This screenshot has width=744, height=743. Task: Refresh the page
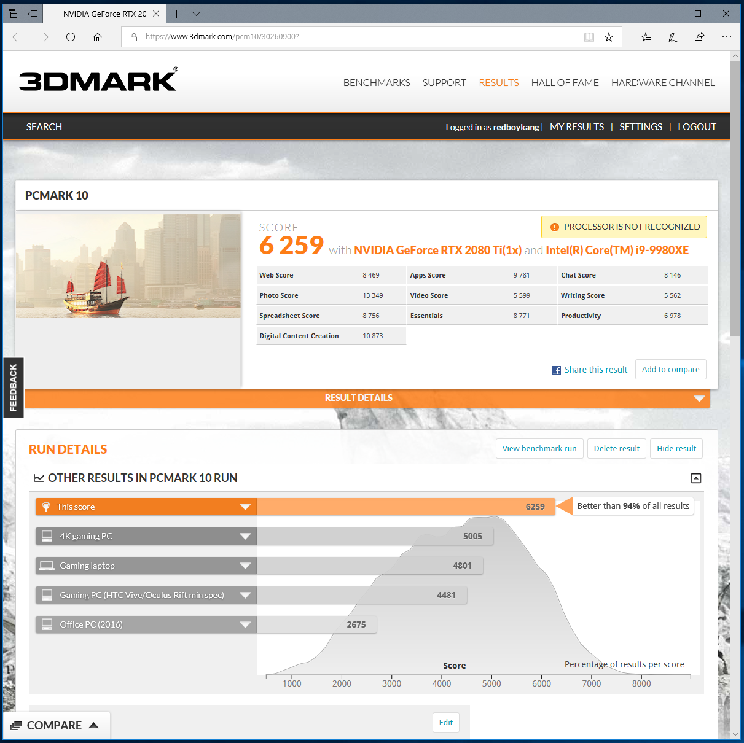pos(71,37)
